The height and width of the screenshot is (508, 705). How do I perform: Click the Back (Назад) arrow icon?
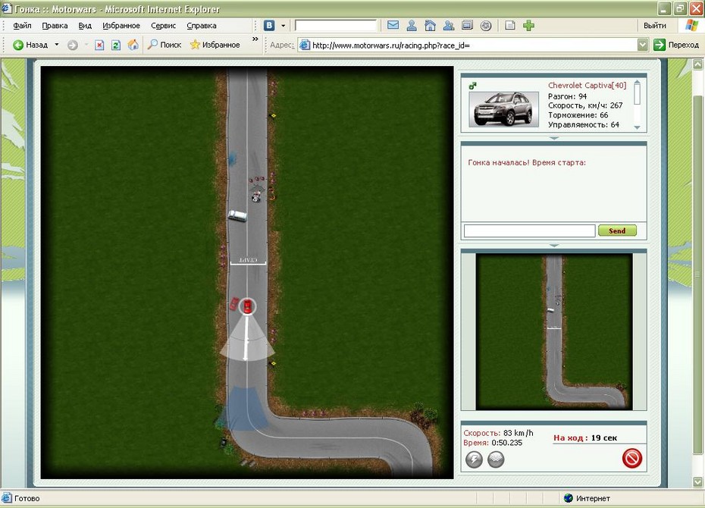[x=18, y=45]
